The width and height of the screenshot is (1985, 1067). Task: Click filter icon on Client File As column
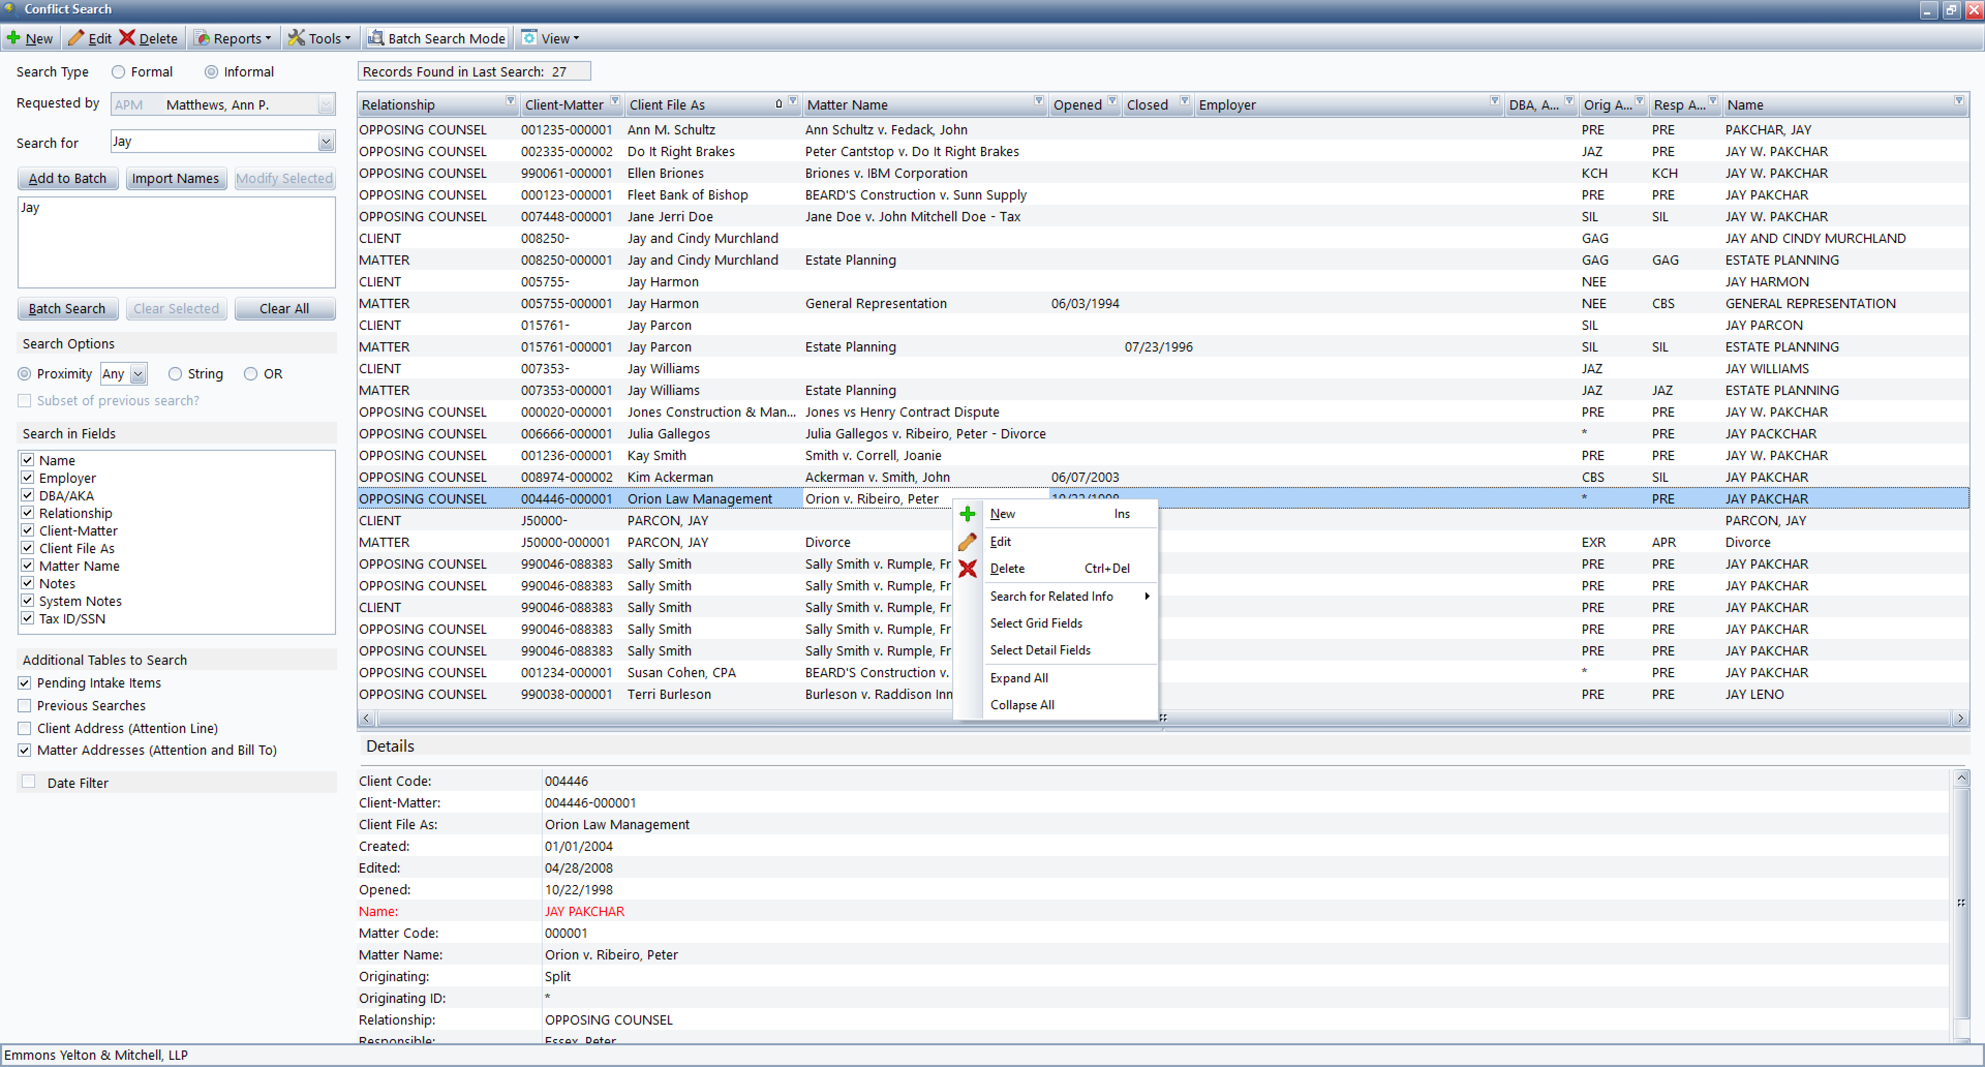click(x=793, y=102)
